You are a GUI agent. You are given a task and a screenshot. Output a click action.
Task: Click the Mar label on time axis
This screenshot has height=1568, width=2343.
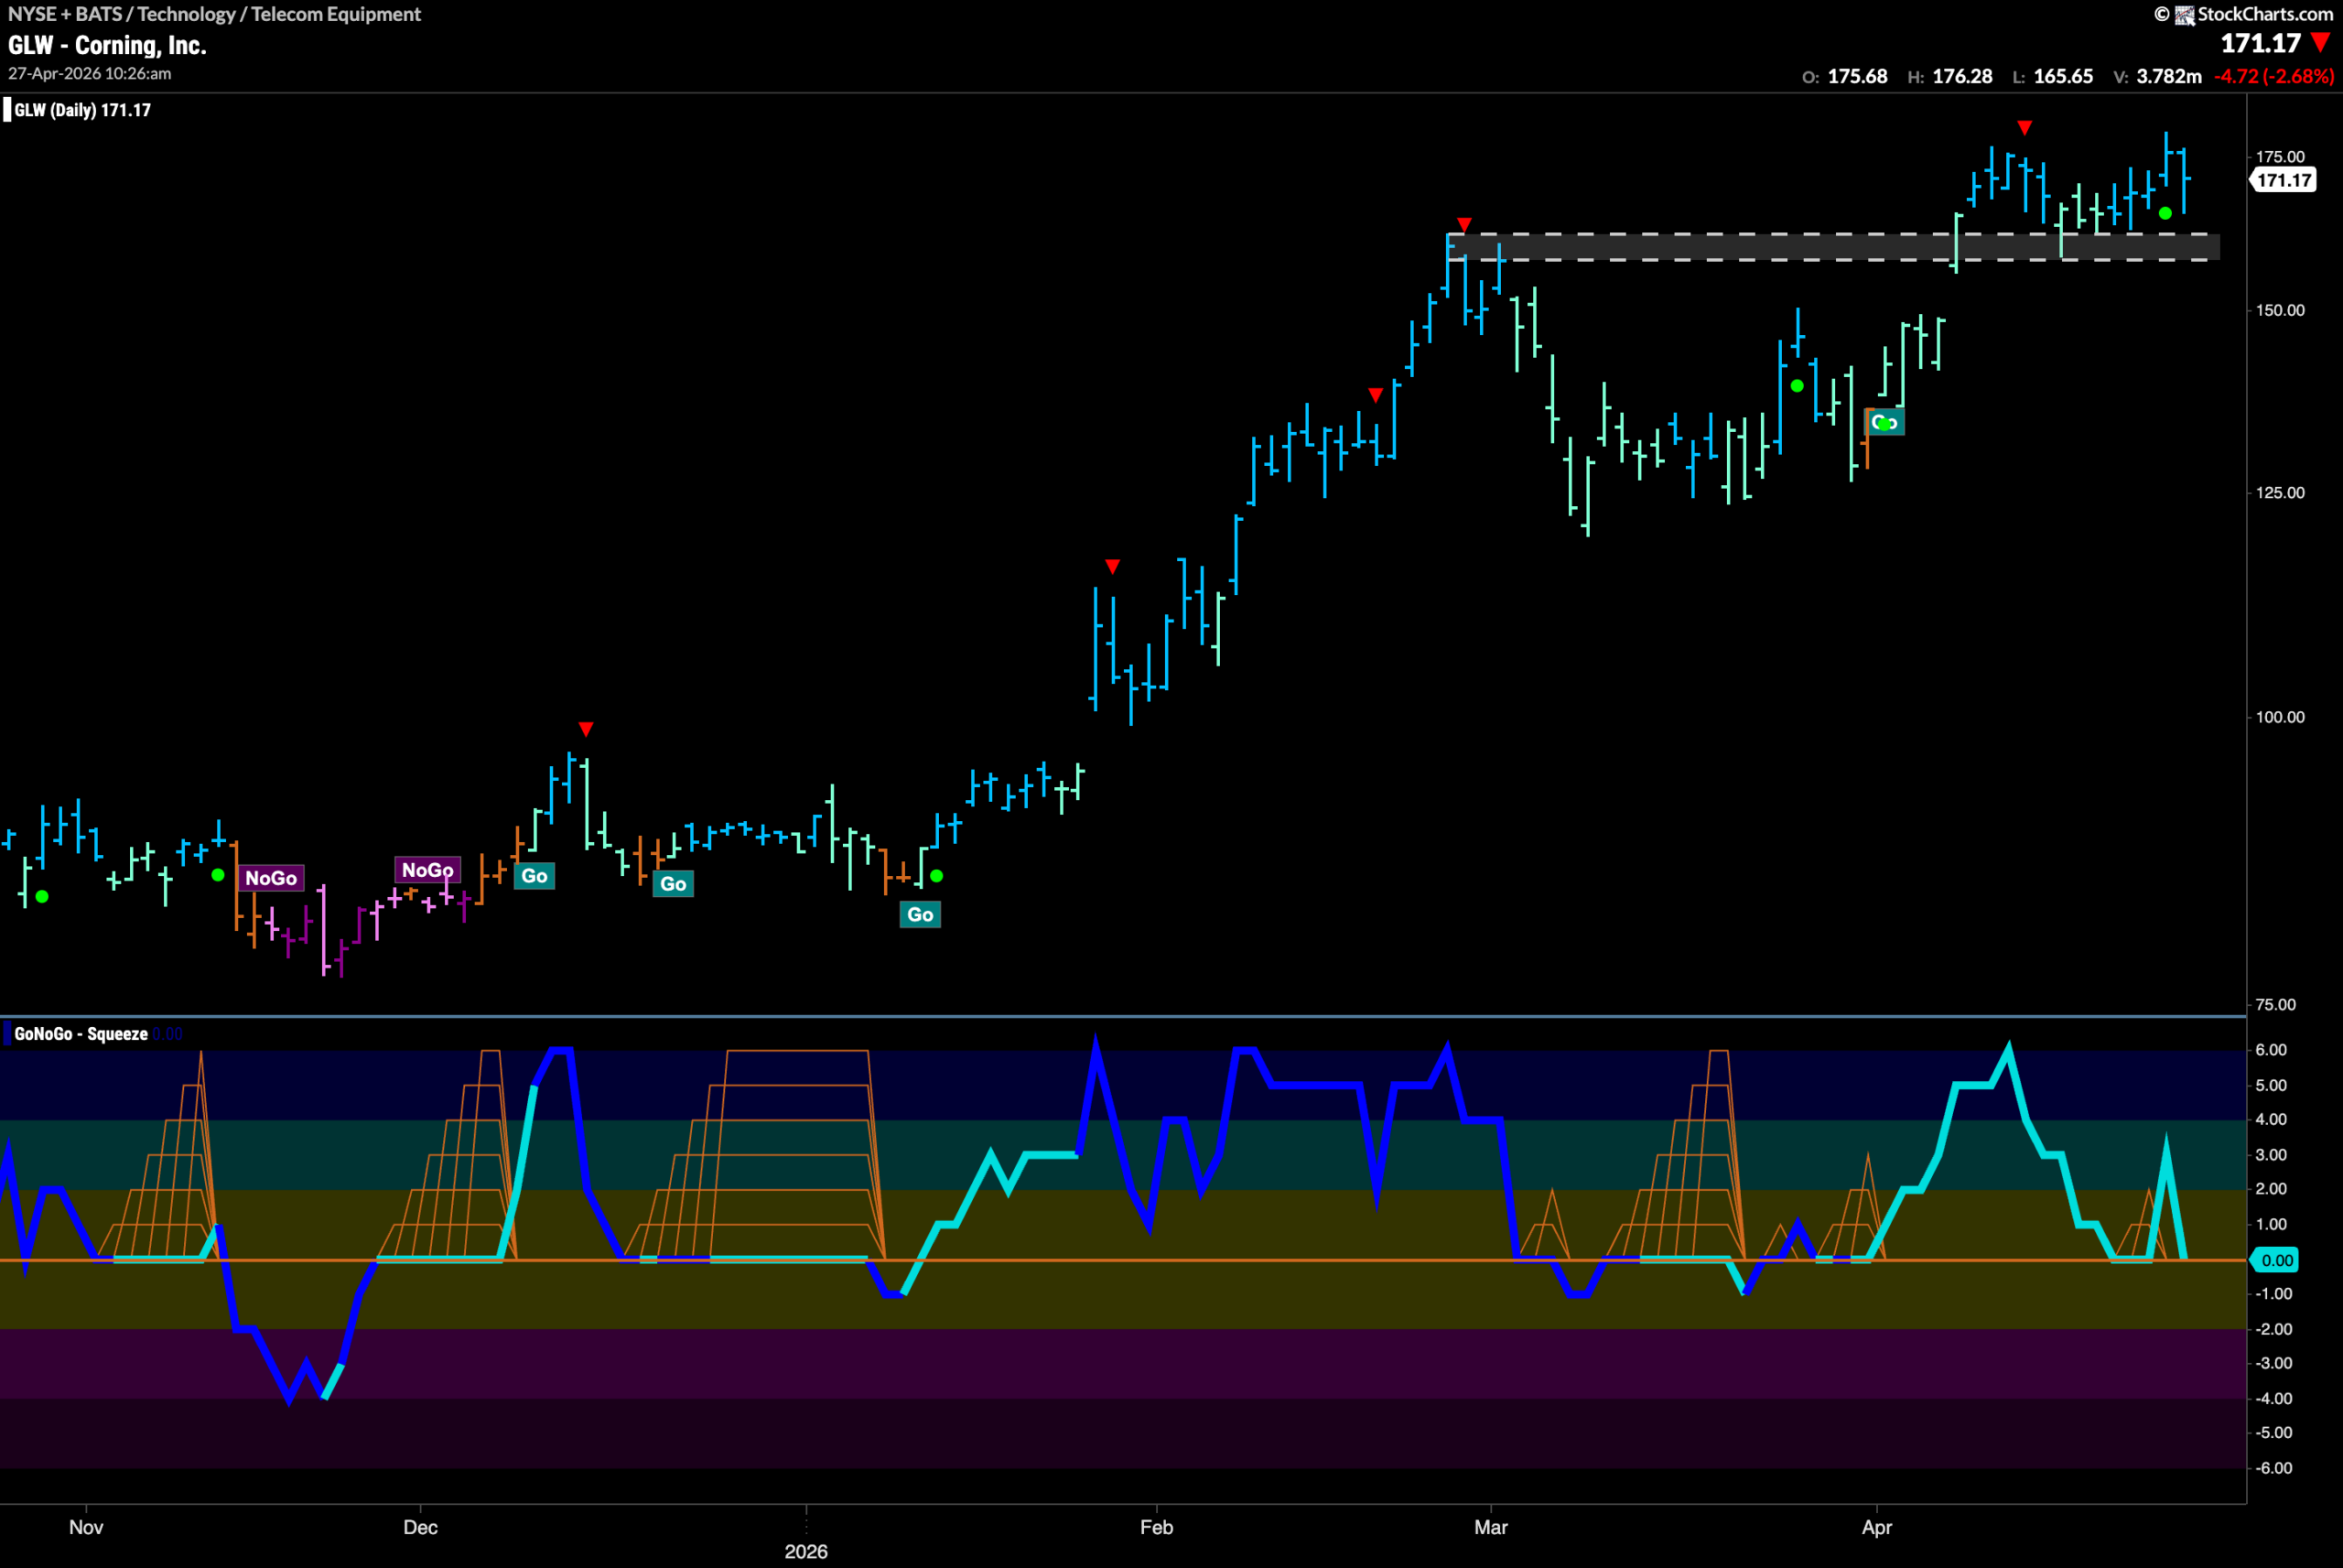[1490, 1527]
